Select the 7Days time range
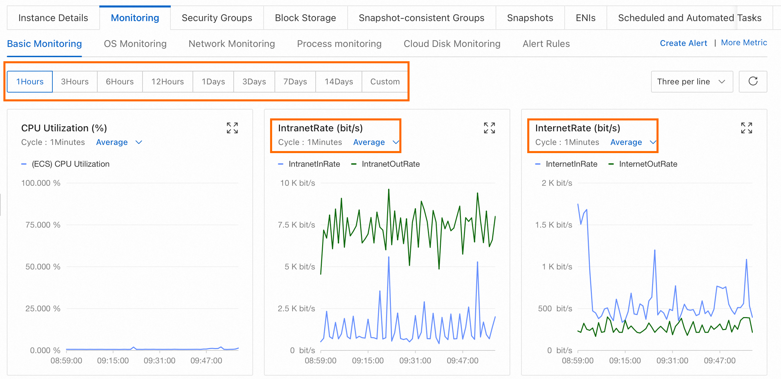Viewport: 781px width, 379px height. pyautogui.click(x=295, y=82)
